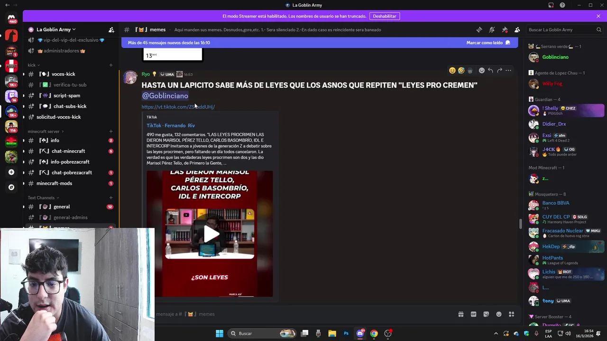Open the discover servers compass icon
This screenshot has width=607, height=341.
[11, 187]
